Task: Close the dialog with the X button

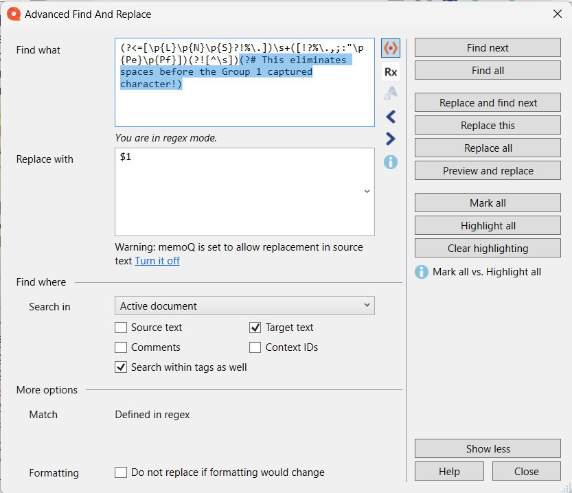Action: click(x=557, y=14)
